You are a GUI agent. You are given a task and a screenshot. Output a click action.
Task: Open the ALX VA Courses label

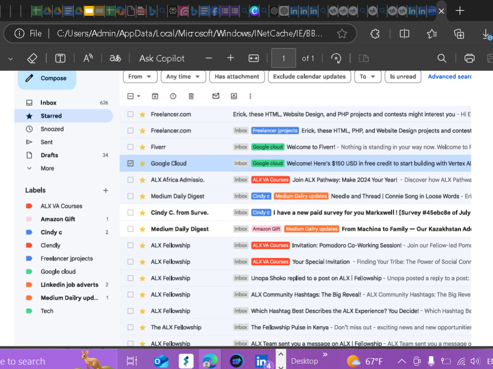coord(61,206)
